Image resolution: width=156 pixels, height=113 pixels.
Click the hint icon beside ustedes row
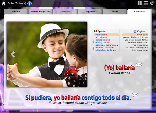tap(93, 49)
